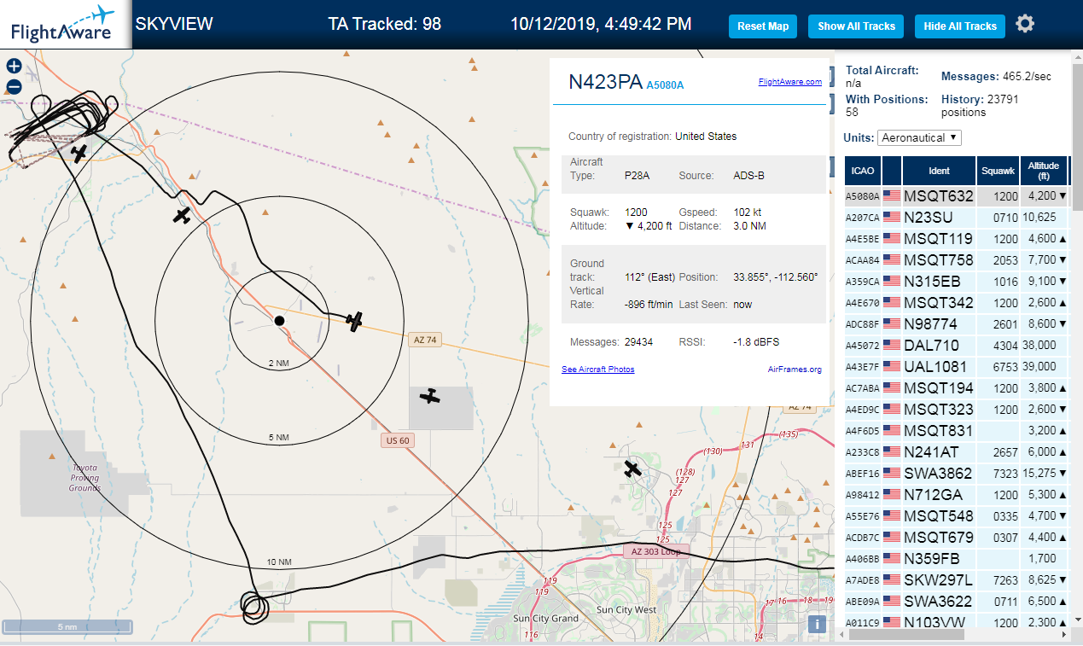The height and width of the screenshot is (646, 1083).
Task: Click Show All Tracks button
Action: [856, 26]
